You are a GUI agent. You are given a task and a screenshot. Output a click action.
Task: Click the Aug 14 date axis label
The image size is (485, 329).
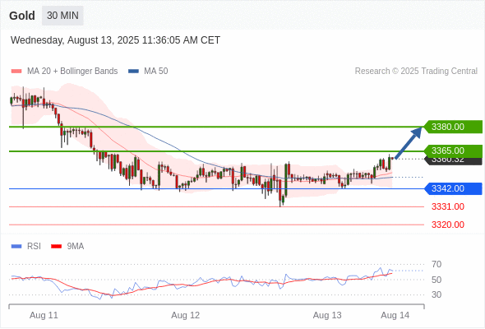click(395, 315)
